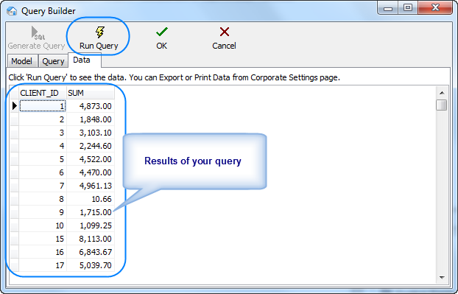458x294 pixels.
Task: Select CLIENT_ID cell with value 2
Action: point(43,119)
